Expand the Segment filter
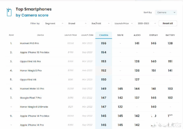183x129 pixels. (54, 23)
